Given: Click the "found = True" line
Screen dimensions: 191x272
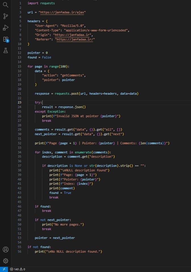Looking at the screenshot, I should pyautogui.click(x=60, y=193).
